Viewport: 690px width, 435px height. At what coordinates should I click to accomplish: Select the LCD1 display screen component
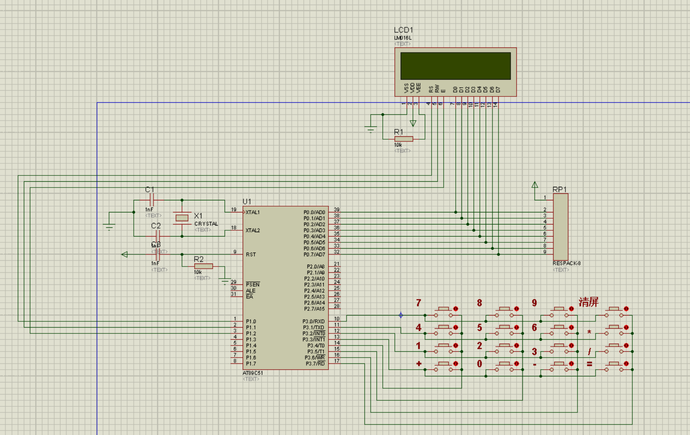[456, 72]
